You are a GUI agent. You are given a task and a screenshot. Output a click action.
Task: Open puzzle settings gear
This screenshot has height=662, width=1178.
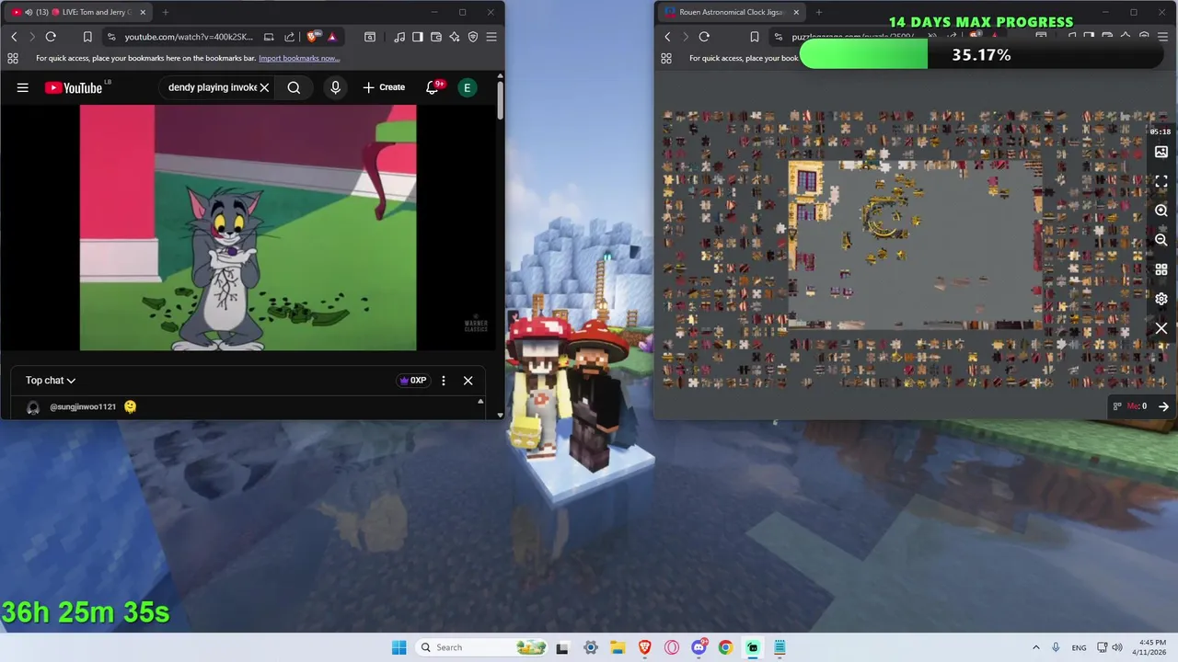1161,299
